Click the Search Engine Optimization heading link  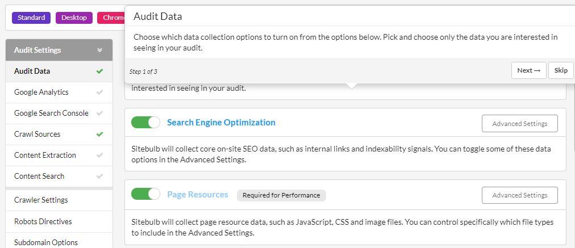(x=221, y=123)
